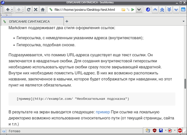Click bullet 'Гиперссылка, с немедленным указанием адреса'
187x135 pixels.
80,38
